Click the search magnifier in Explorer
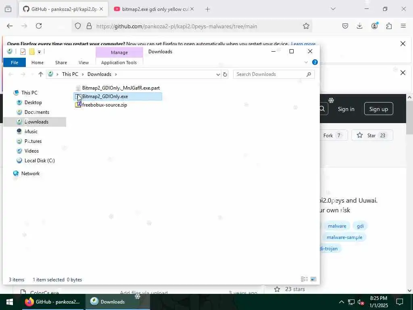The width and height of the screenshot is (413, 310). (x=309, y=74)
